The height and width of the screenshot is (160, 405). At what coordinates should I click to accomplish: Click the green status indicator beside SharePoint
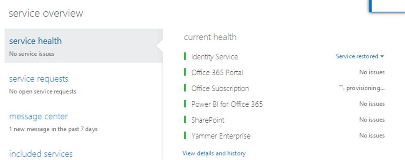click(185, 120)
